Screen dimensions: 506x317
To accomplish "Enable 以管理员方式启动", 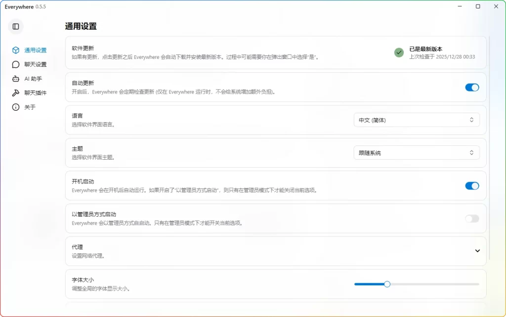I will (472, 219).
